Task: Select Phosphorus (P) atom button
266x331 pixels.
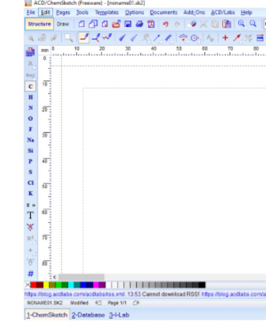Action: pos(30,161)
